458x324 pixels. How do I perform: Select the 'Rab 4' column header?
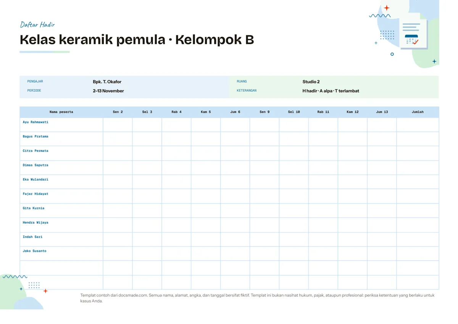[177, 112]
